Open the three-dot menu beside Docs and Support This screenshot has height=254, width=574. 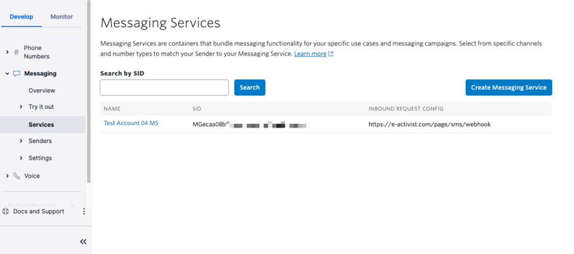point(84,211)
